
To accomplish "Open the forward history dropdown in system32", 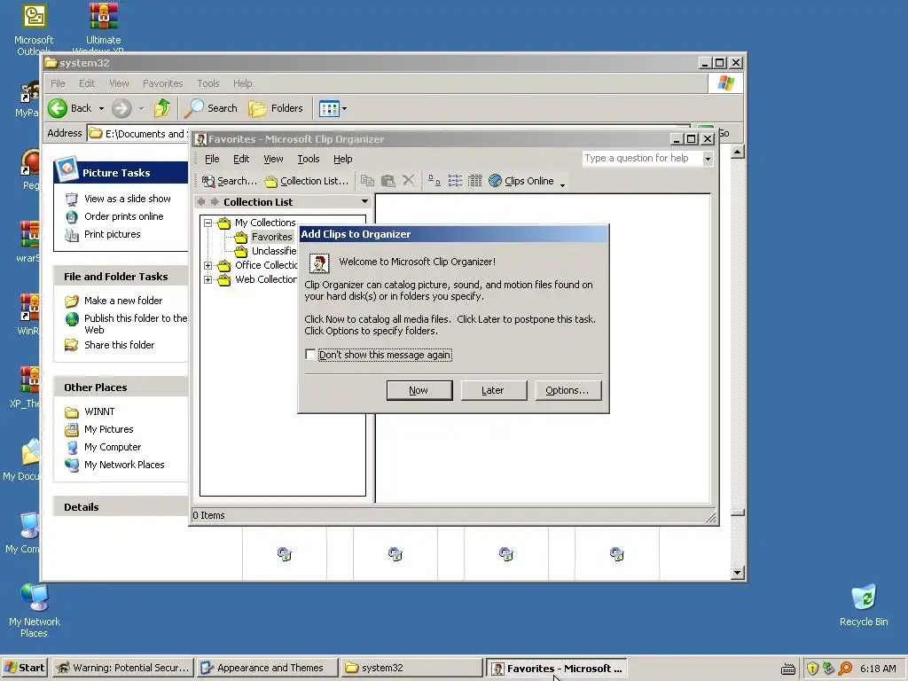I will 141,108.
